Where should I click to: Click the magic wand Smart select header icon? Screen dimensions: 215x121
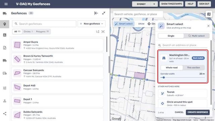coord(161,26)
